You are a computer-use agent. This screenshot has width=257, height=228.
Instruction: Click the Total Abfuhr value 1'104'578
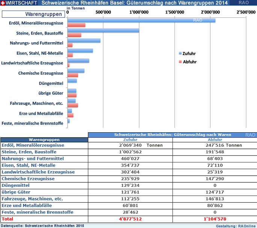215,219
